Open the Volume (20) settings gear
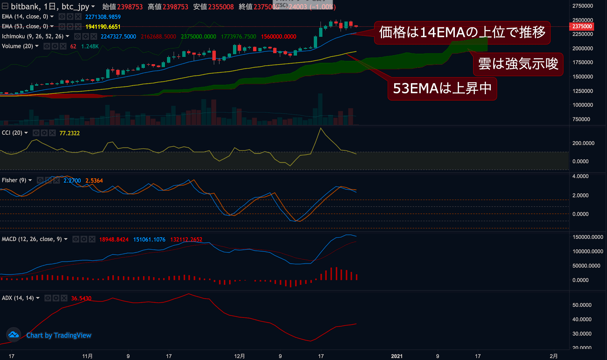 (x=55, y=46)
